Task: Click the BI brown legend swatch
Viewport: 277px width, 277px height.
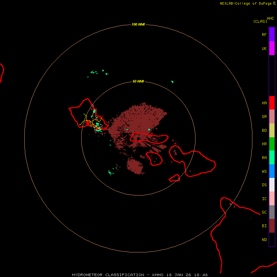Action: [272, 226]
